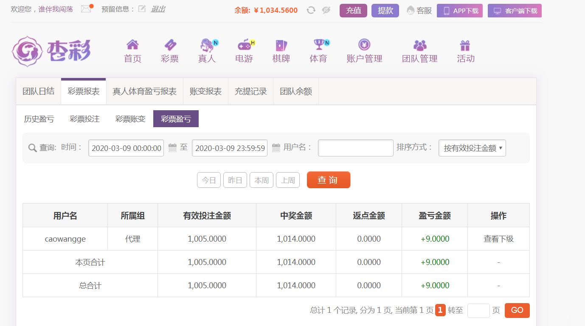Click 中奖金额 column header
Image resolution: width=585 pixels, height=326 pixels.
click(296, 215)
